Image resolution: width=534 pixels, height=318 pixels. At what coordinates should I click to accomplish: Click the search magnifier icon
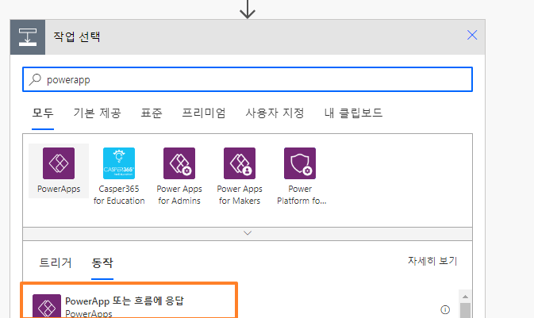(x=35, y=79)
